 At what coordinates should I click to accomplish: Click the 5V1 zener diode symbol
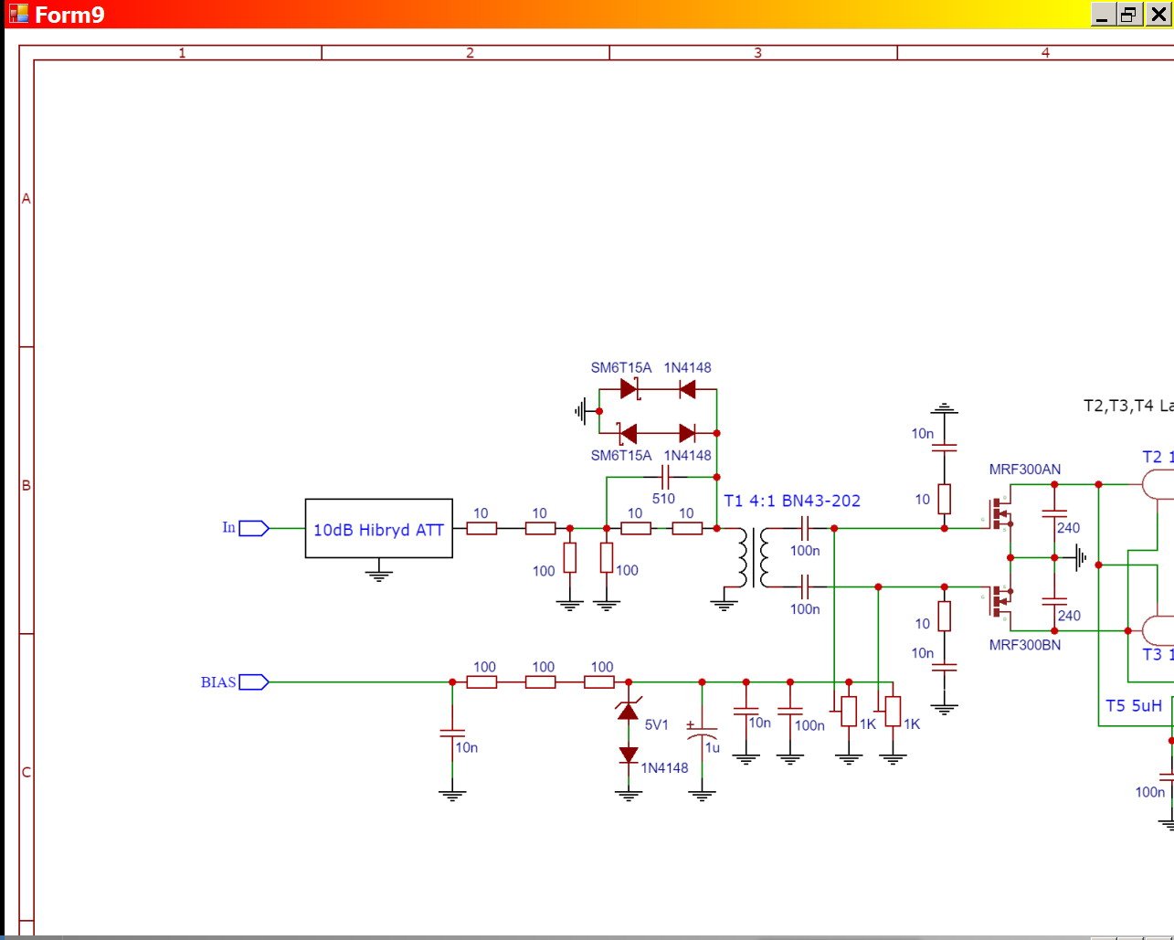coord(629,709)
